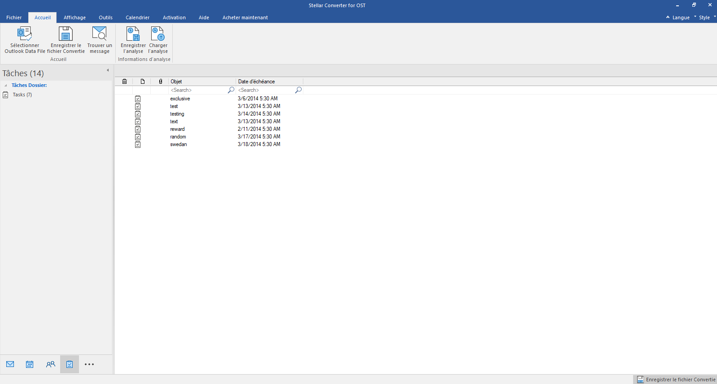Click due date 3/18/2014 5:30 AM

[259, 144]
